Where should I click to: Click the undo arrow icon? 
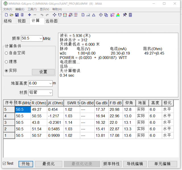tap(42, 15)
